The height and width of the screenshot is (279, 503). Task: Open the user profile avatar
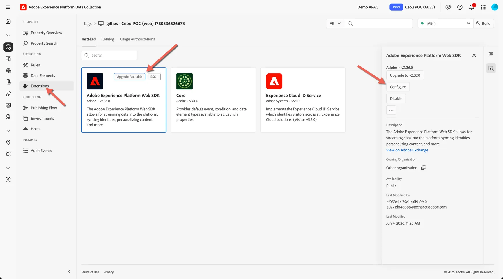495,7
